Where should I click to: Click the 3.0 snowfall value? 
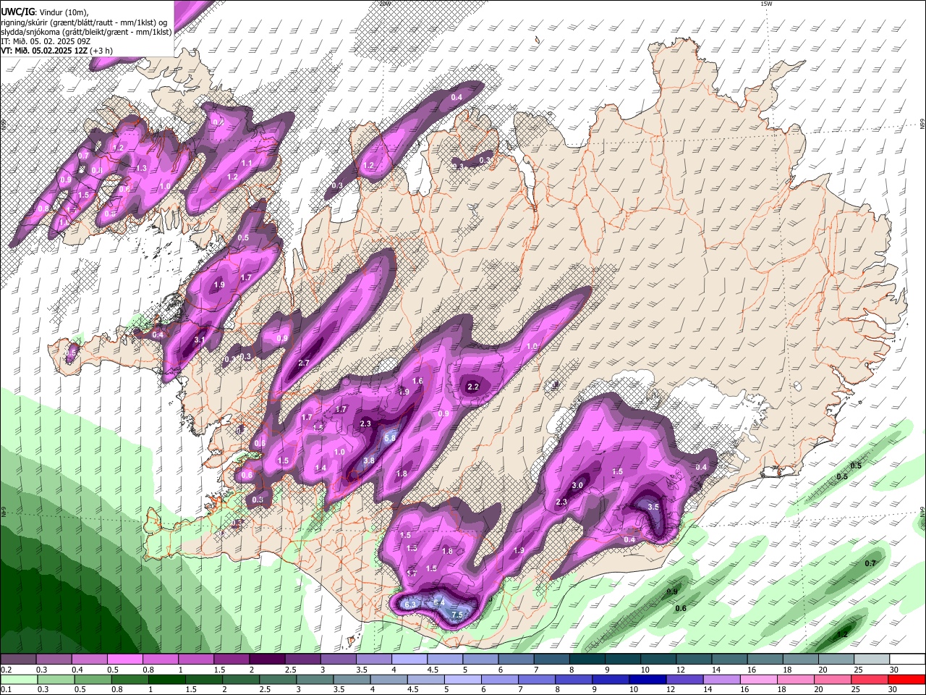pyautogui.click(x=577, y=486)
